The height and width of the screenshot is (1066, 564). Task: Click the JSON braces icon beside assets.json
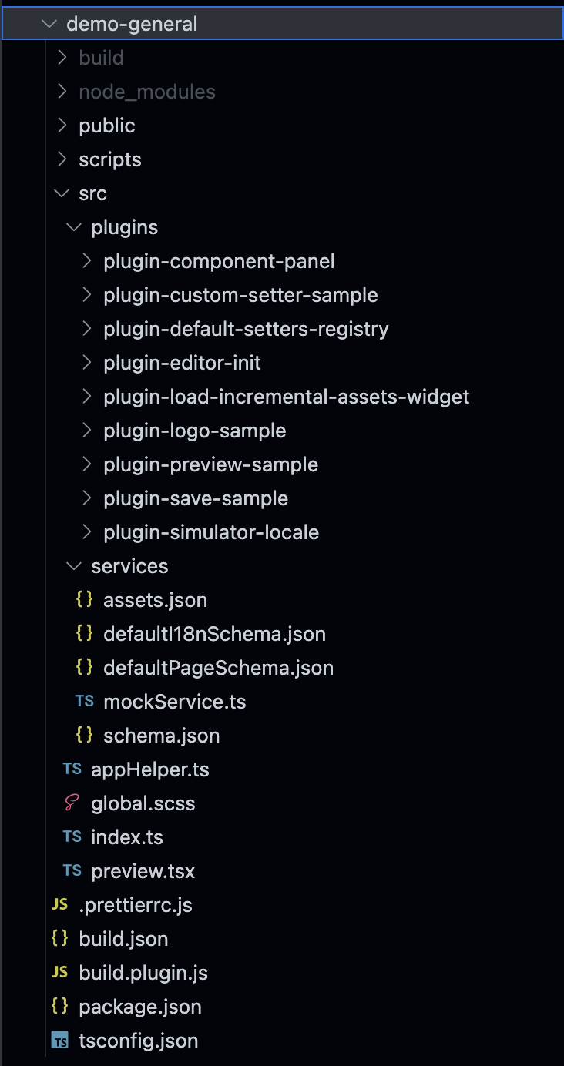(84, 600)
